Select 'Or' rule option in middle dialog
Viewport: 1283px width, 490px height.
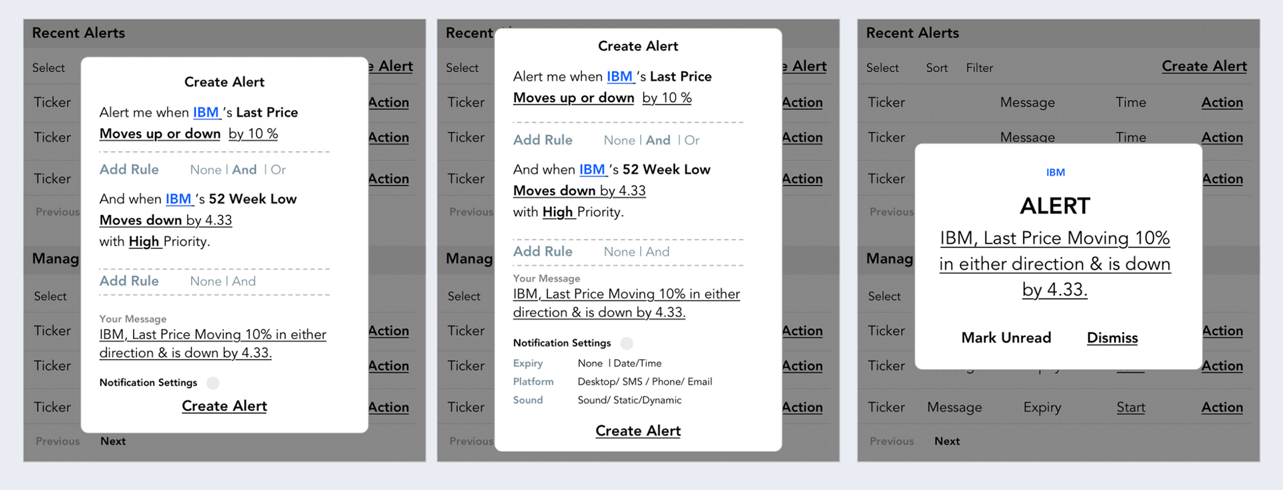coord(692,140)
